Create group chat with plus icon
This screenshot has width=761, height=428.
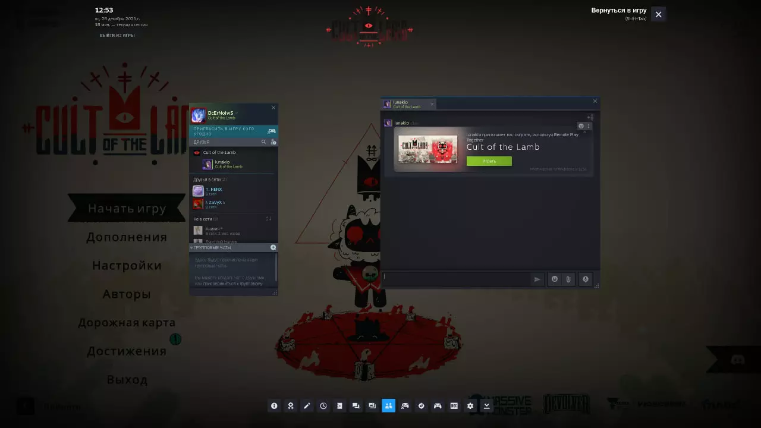(273, 247)
